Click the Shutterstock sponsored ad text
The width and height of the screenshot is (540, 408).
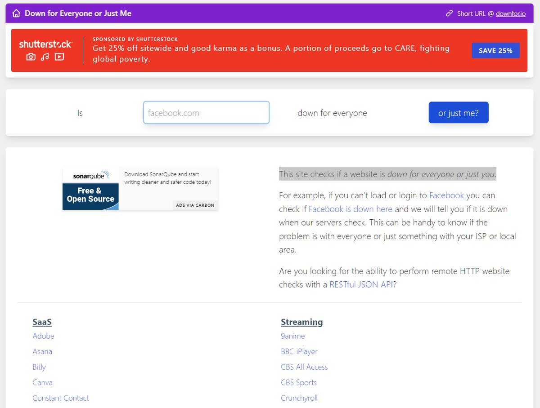(x=271, y=53)
